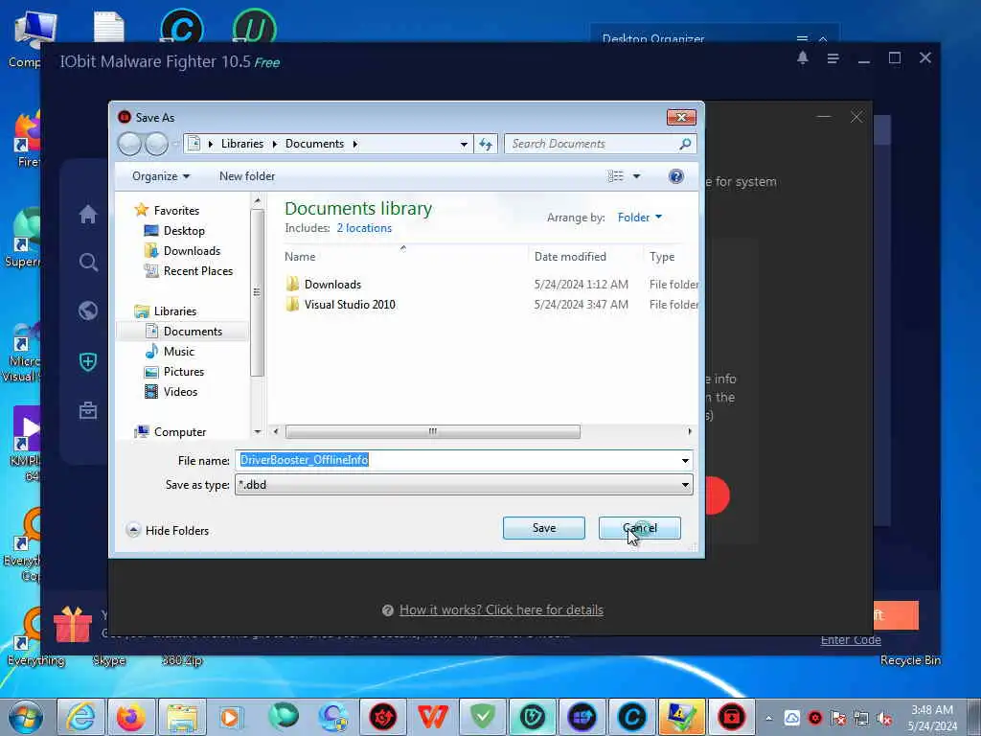Image resolution: width=981 pixels, height=736 pixels.
Task: Click the Cancel button
Action: tap(639, 528)
